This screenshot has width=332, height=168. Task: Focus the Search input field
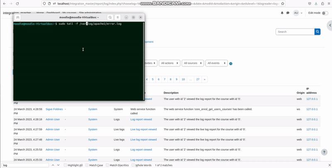[295, 32]
